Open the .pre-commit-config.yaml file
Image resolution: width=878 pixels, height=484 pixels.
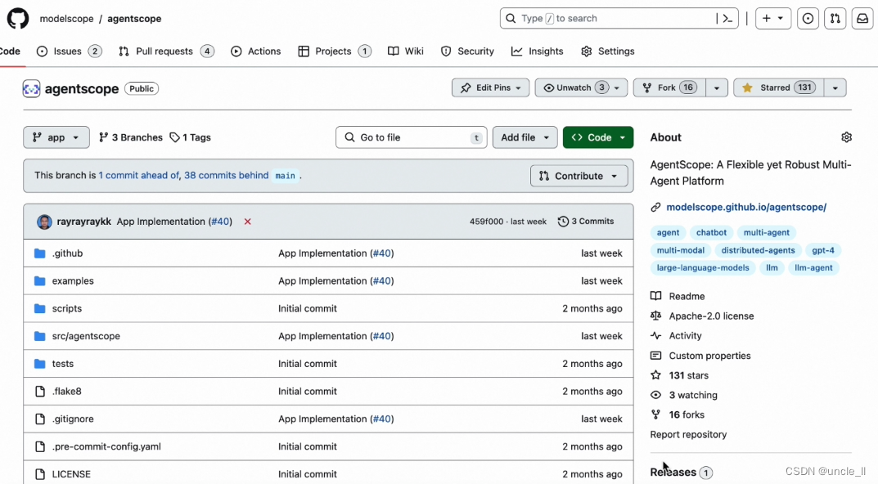click(x=106, y=446)
